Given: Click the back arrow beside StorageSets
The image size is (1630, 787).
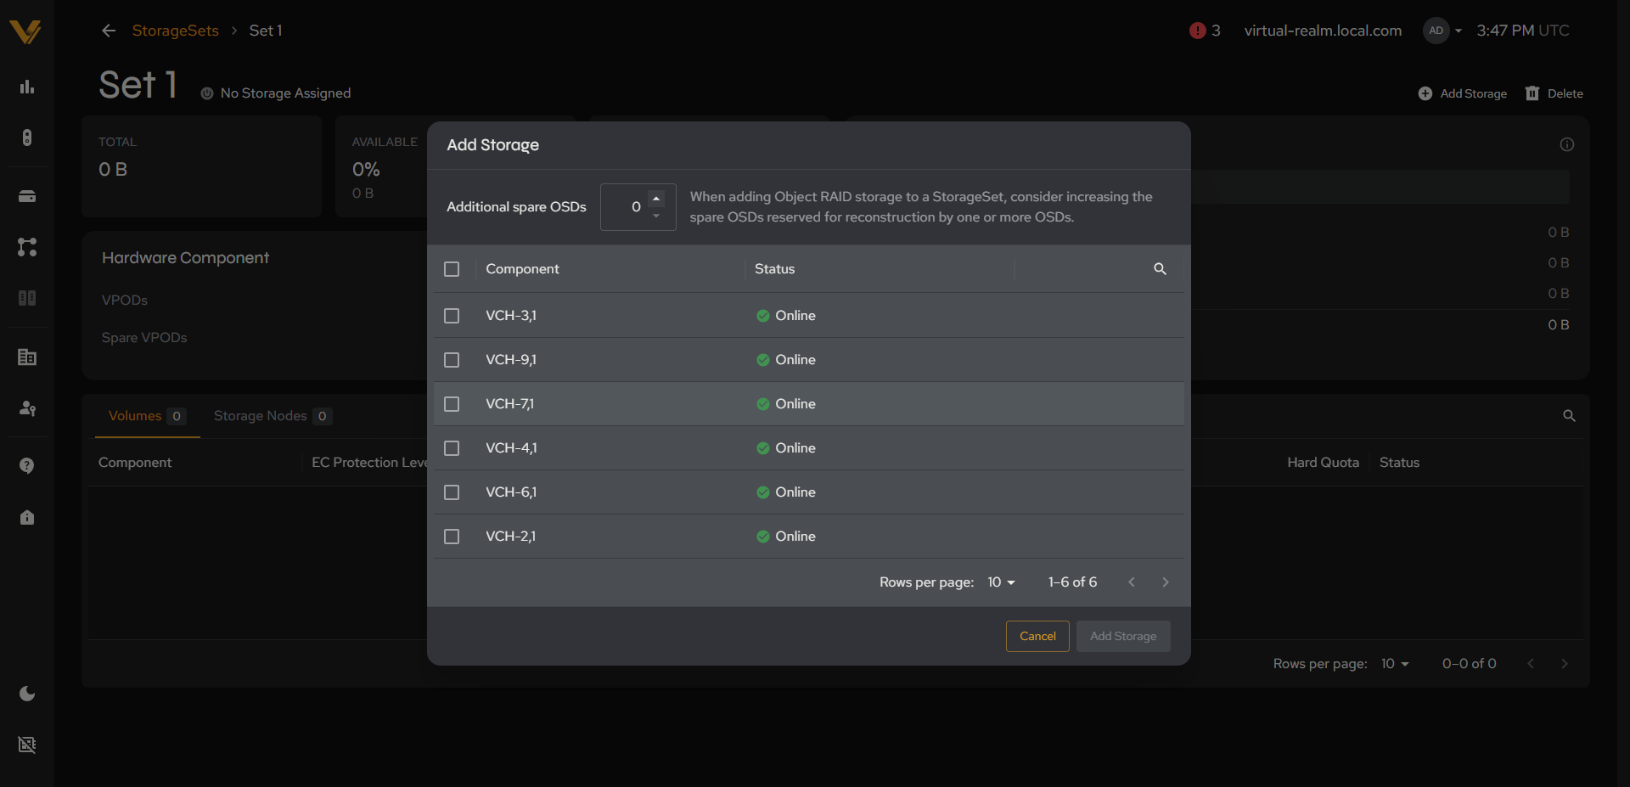Looking at the screenshot, I should coord(109,31).
